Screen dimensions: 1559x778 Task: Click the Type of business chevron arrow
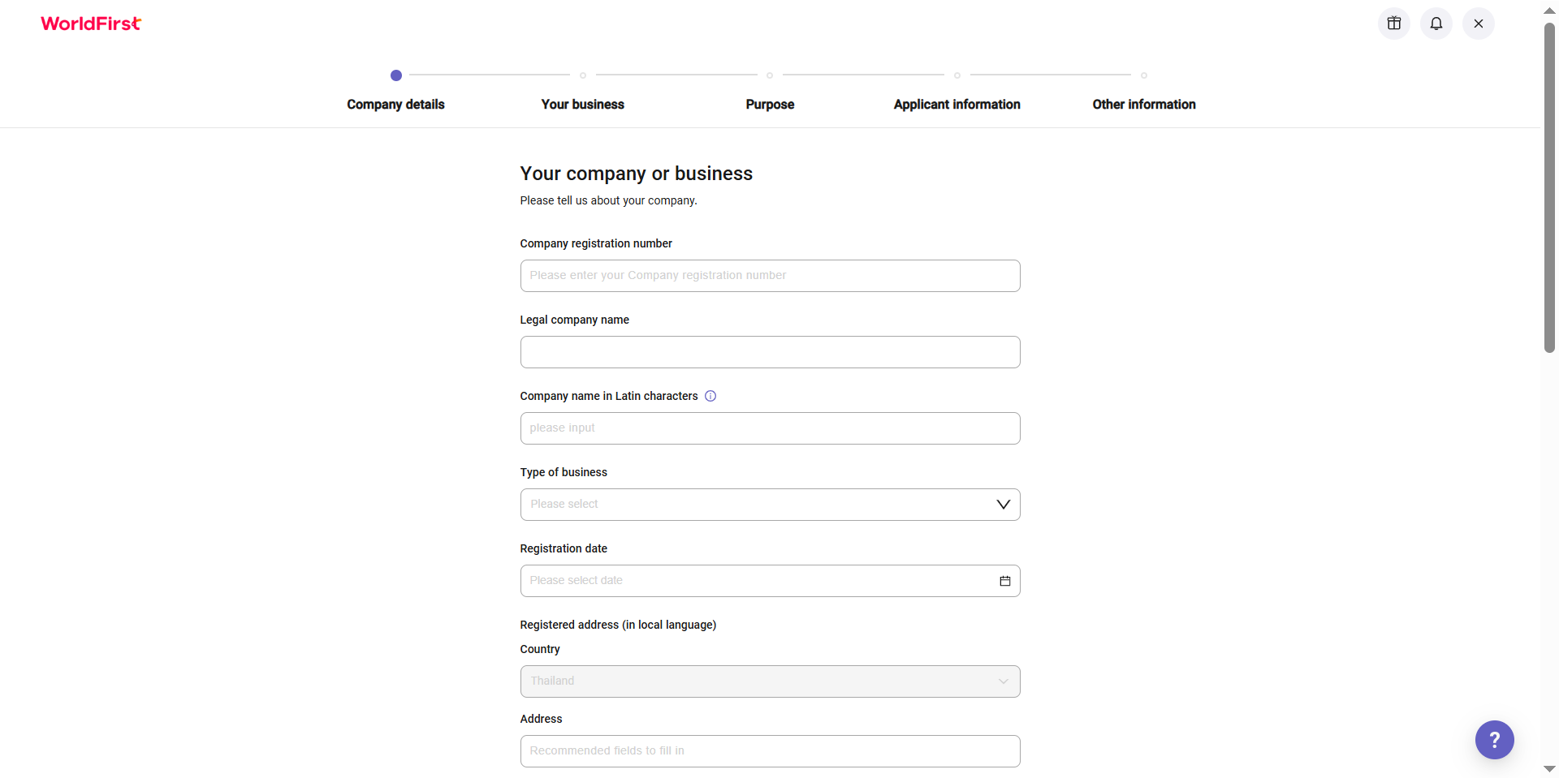click(1004, 505)
